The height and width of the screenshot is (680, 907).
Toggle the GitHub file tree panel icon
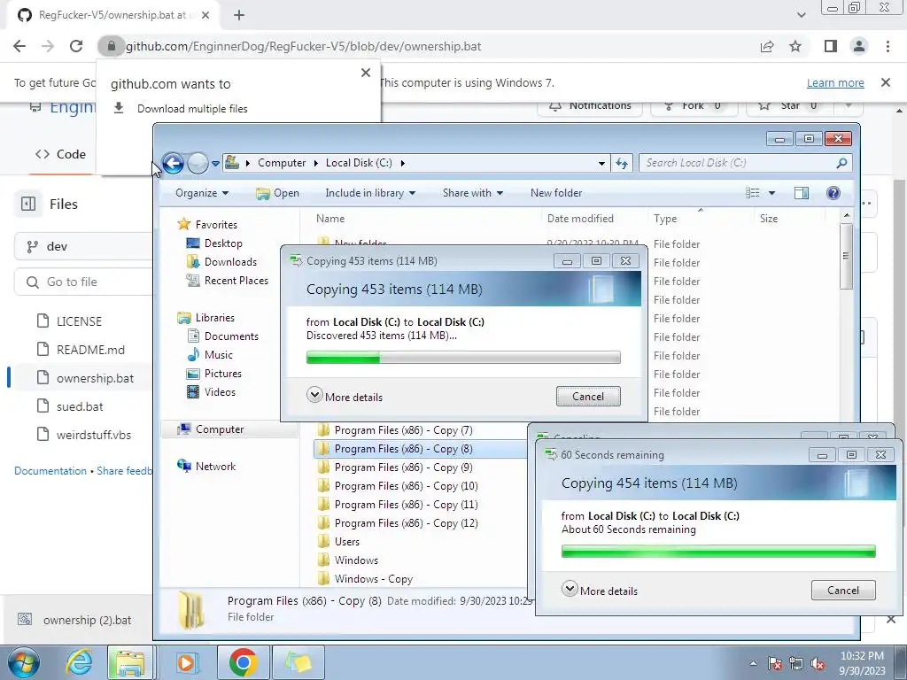pyautogui.click(x=28, y=205)
